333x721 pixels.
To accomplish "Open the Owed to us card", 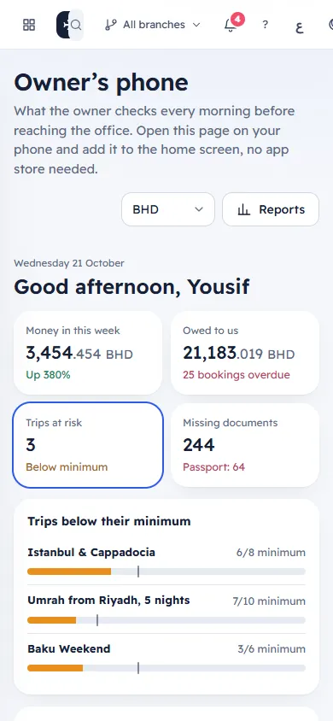I will click(x=245, y=353).
